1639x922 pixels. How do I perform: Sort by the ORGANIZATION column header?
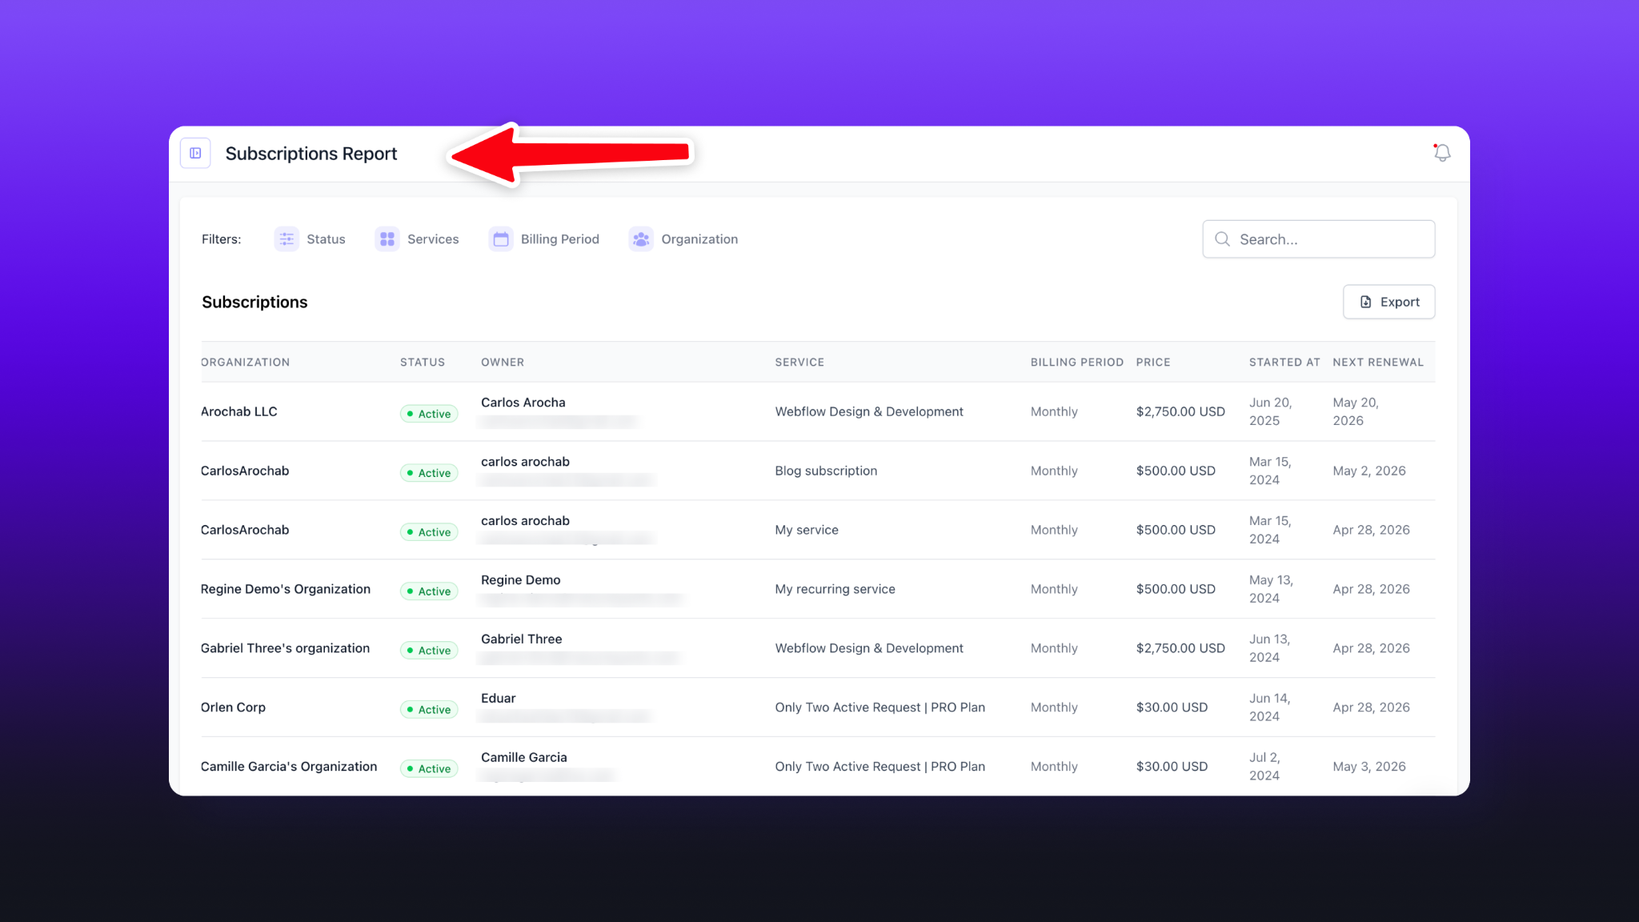pyautogui.click(x=245, y=362)
